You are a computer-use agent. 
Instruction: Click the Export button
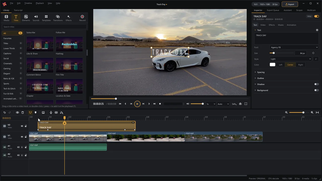[x=290, y=4]
